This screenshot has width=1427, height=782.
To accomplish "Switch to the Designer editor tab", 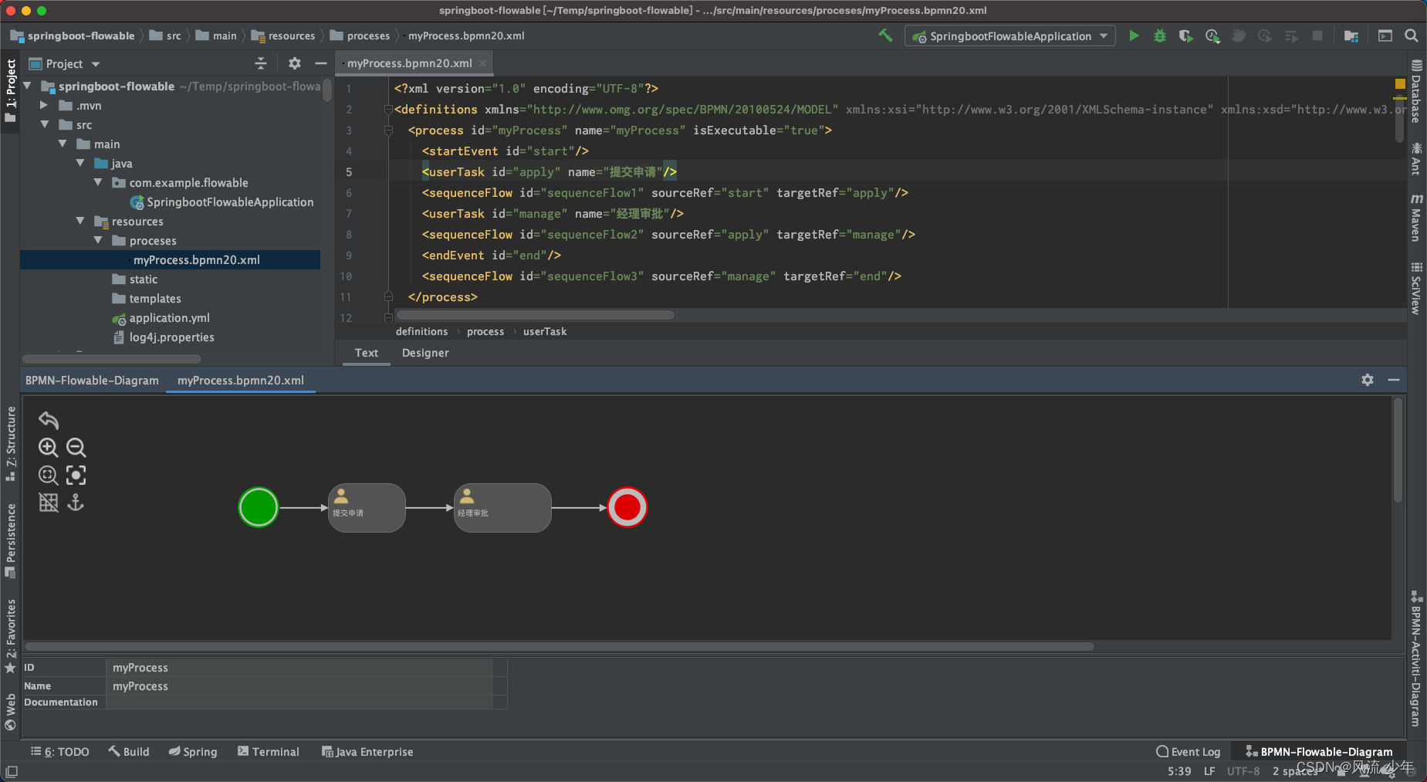I will pyautogui.click(x=425, y=353).
